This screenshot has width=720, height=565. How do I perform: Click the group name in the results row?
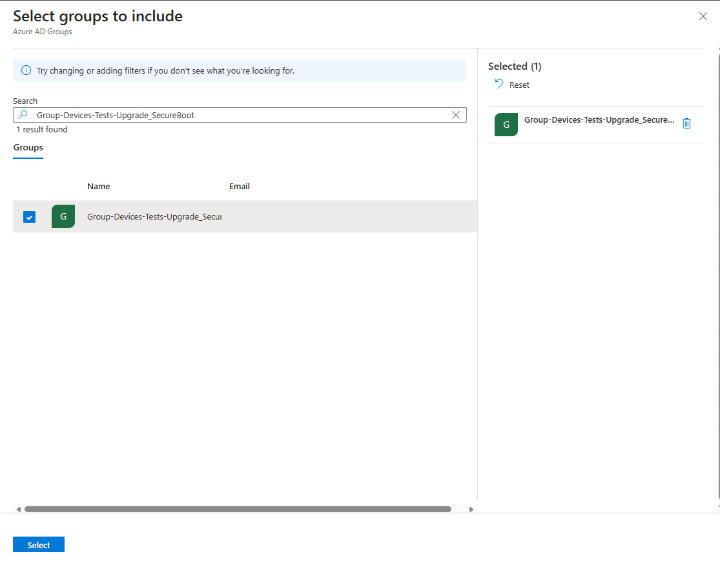tap(154, 217)
